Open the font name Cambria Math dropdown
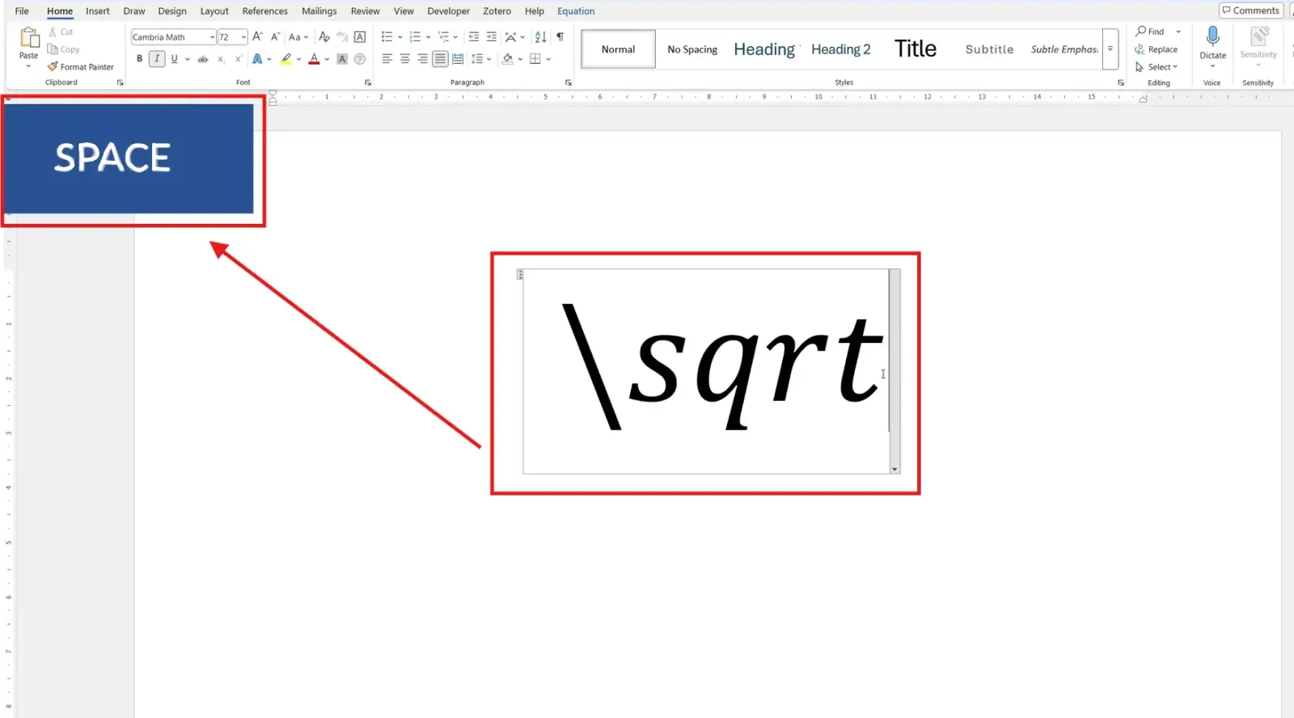The width and height of the screenshot is (1294, 718). [212, 37]
